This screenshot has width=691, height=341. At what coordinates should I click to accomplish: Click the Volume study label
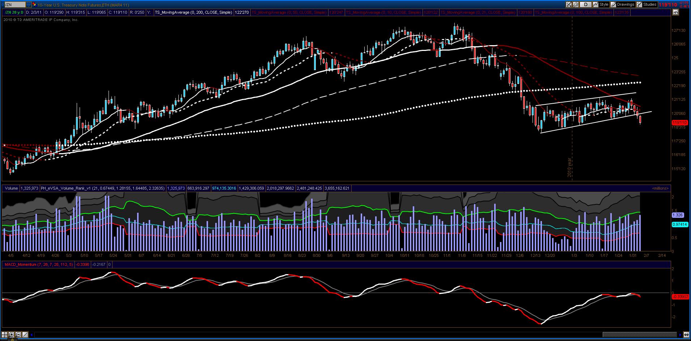pos(11,188)
